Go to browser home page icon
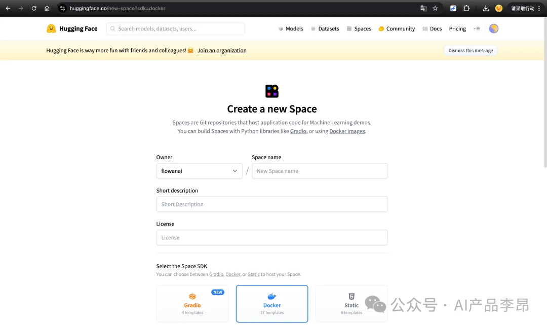This screenshot has width=547, height=327. [x=47, y=8]
